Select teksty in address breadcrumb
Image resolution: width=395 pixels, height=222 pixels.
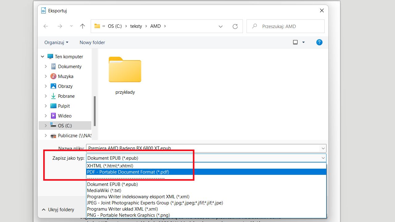[x=136, y=26]
